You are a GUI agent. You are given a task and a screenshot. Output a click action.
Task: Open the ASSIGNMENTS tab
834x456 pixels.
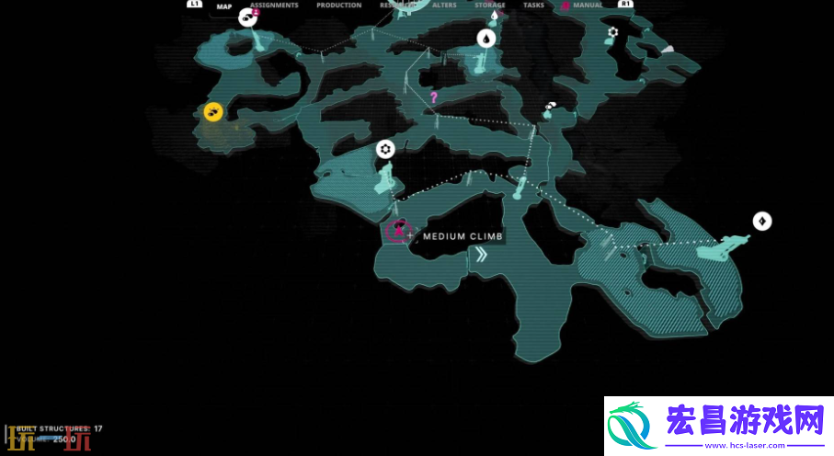274,6
